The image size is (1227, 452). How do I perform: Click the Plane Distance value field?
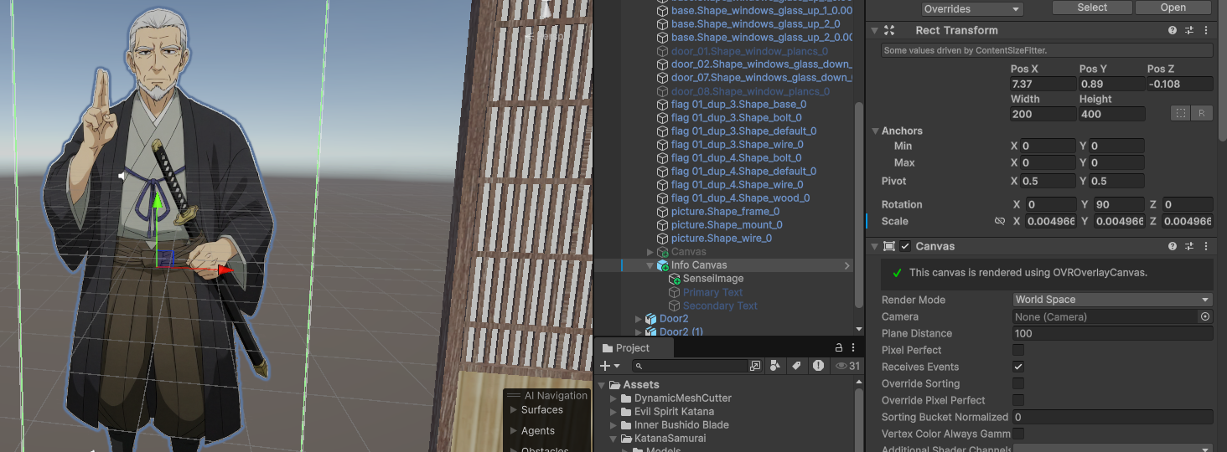pyautogui.click(x=1112, y=333)
